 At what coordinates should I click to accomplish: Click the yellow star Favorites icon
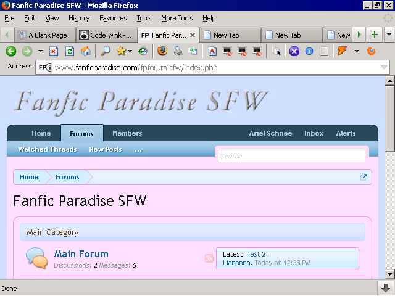[121, 51]
